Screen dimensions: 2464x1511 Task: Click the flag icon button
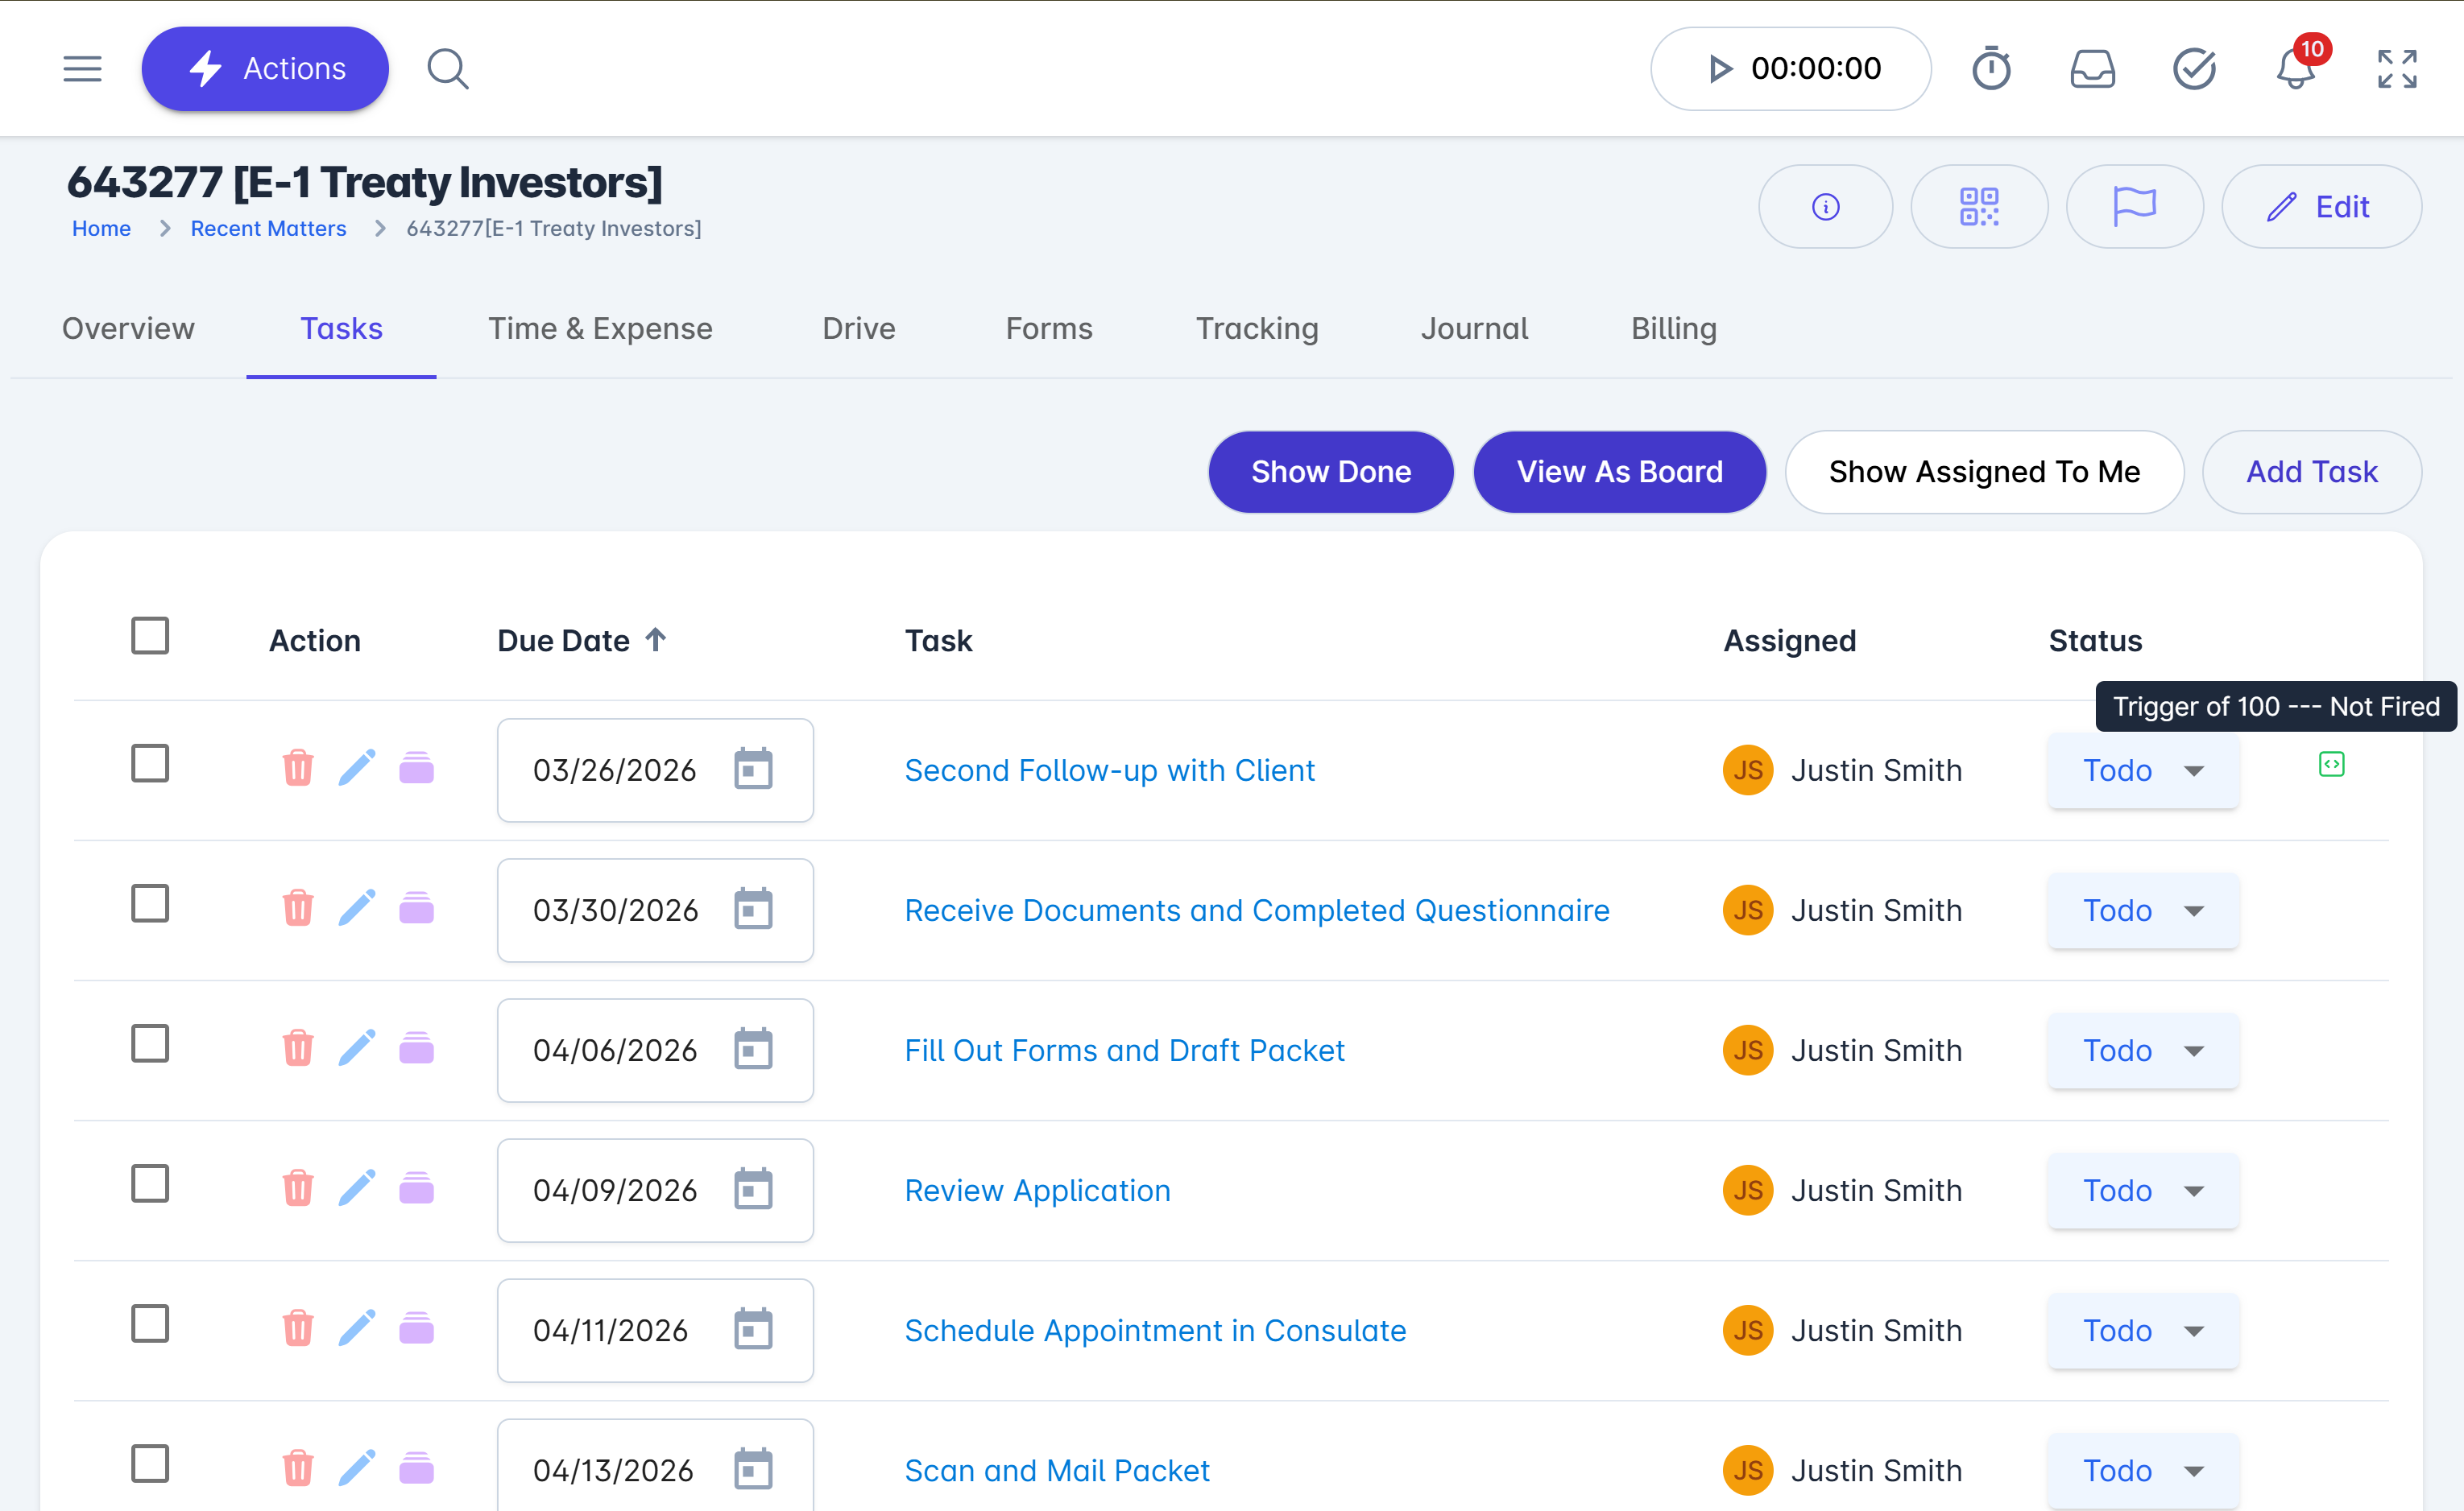pos(2134,207)
